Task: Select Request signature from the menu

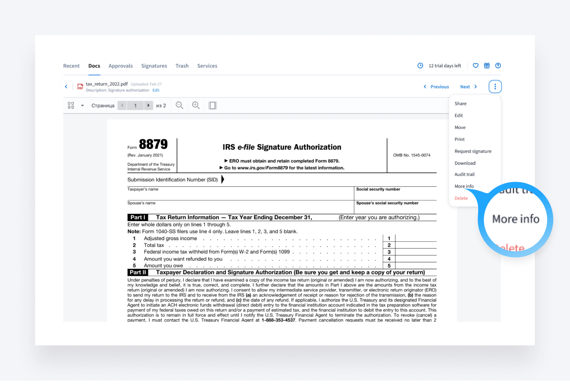Action: (x=473, y=151)
